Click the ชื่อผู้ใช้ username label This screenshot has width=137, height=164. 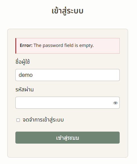(x=23, y=62)
